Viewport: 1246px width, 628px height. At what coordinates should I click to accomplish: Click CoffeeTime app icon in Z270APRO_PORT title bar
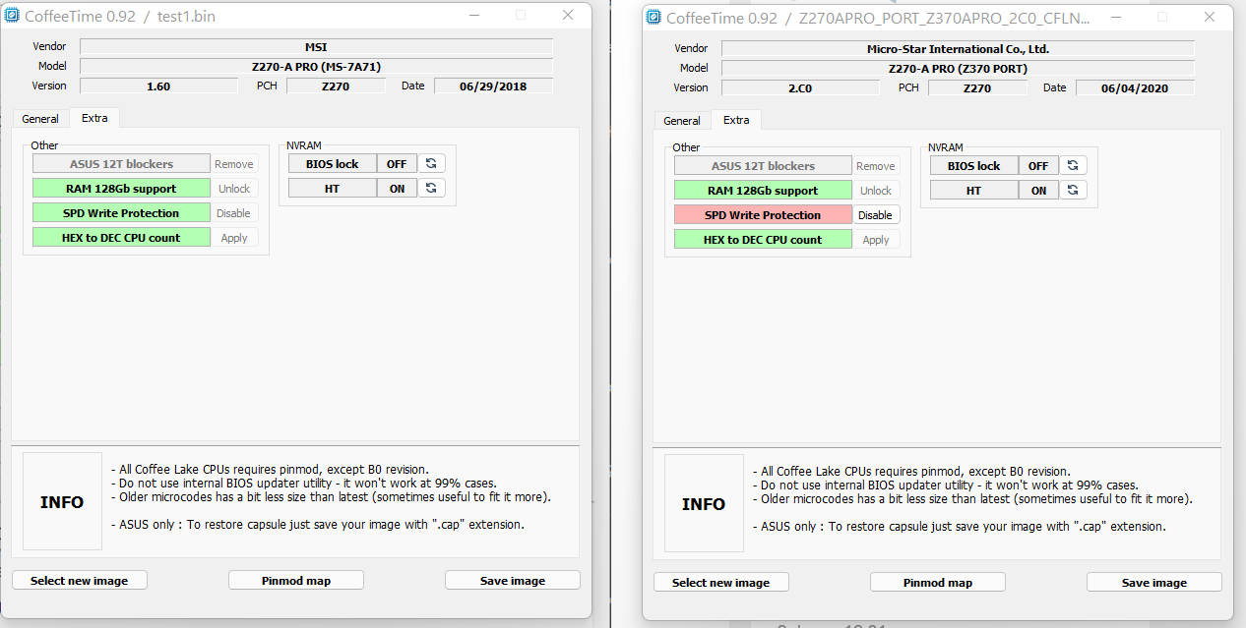click(x=653, y=18)
